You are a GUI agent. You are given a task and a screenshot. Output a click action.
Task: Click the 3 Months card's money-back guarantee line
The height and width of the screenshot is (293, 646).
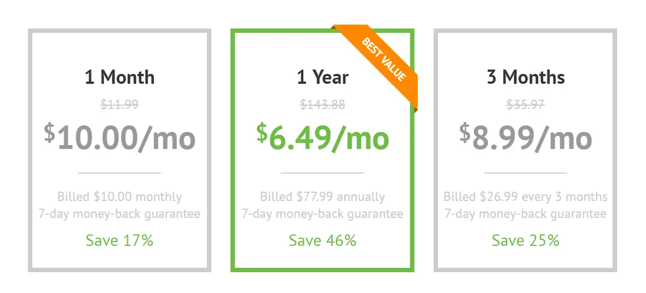click(x=526, y=214)
